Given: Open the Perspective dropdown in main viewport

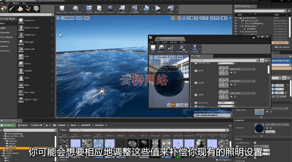Looking at the screenshot, I should (x=67, y=18).
